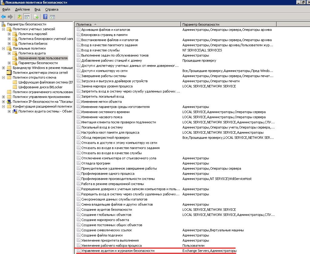Collapse the Политики открытого ключа node
This screenshot has width=310, height=254.
[x=3, y=77]
